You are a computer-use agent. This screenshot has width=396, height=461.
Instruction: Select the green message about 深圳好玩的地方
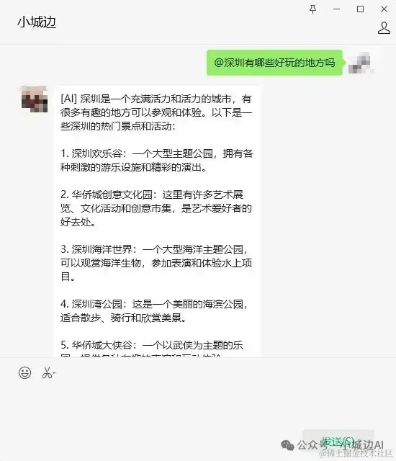pyautogui.click(x=274, y=63)
